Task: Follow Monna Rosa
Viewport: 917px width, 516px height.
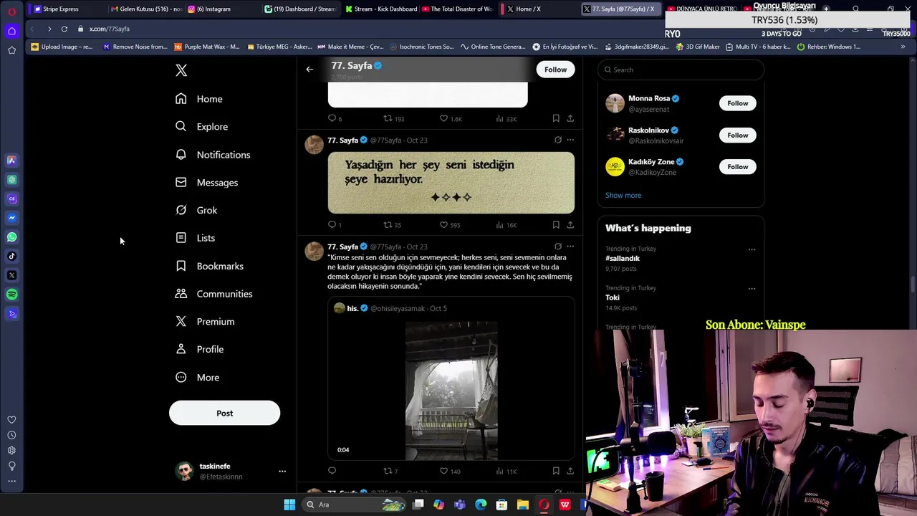Action: pos(737,103)
